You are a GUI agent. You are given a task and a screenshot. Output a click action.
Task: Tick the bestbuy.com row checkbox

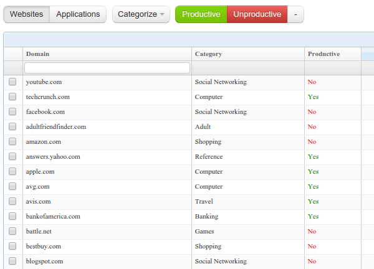pyautogui.click(x=12, y=246)
